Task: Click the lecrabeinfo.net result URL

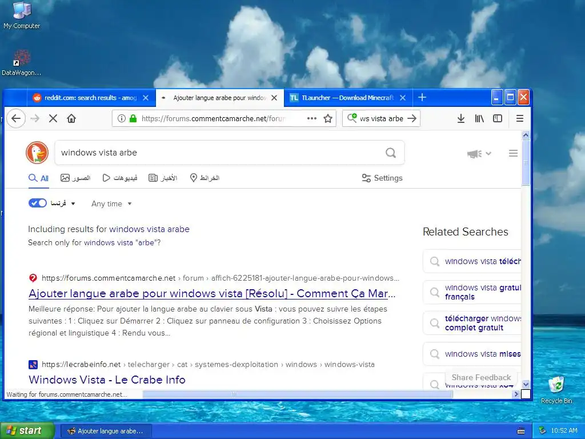Action: pos(208,364)
